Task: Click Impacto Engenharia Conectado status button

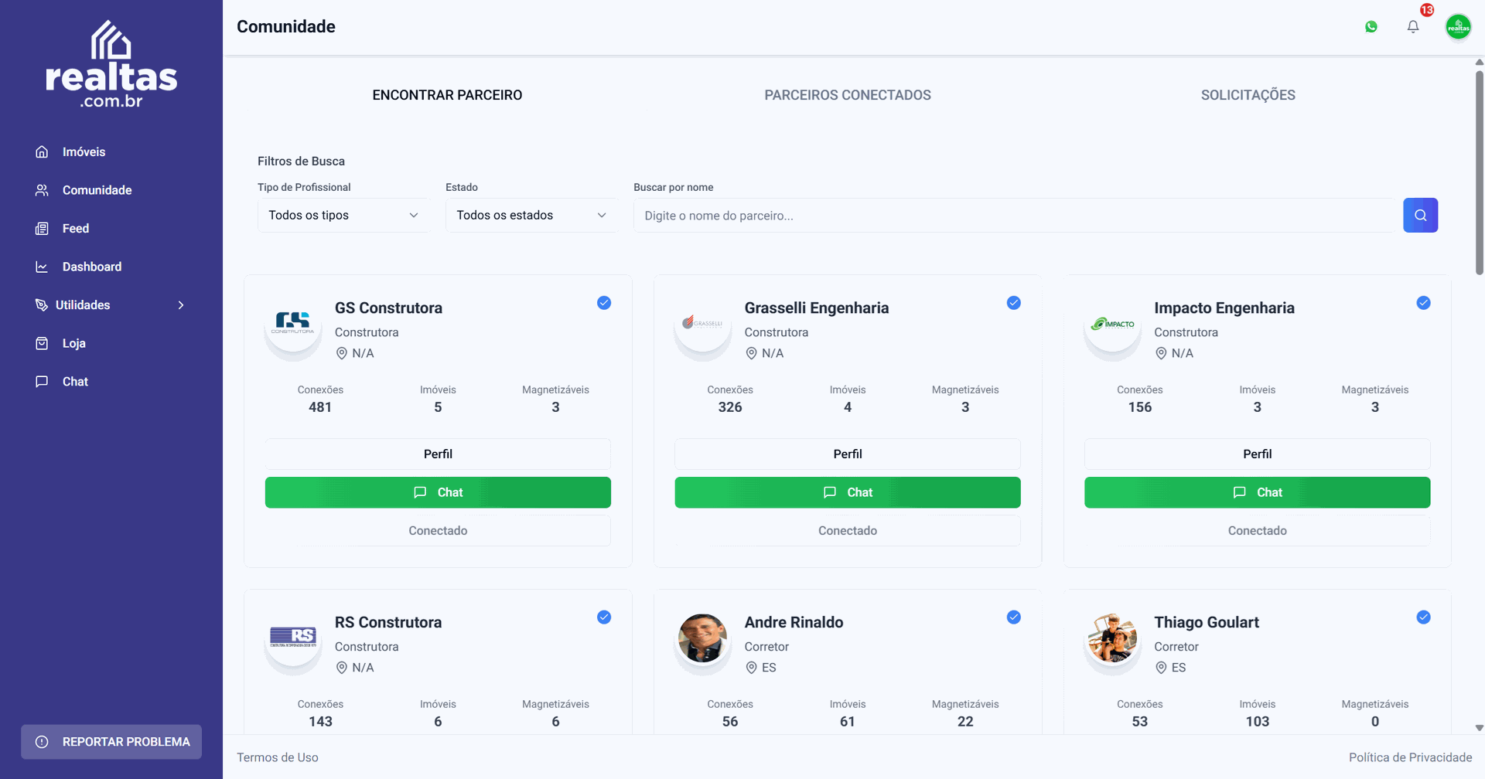Action: (1257, 531)
